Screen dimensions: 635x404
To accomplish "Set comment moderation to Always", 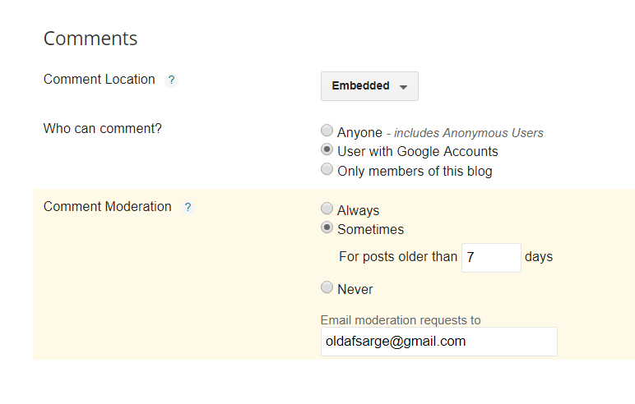I will click(x=327, y=209).
